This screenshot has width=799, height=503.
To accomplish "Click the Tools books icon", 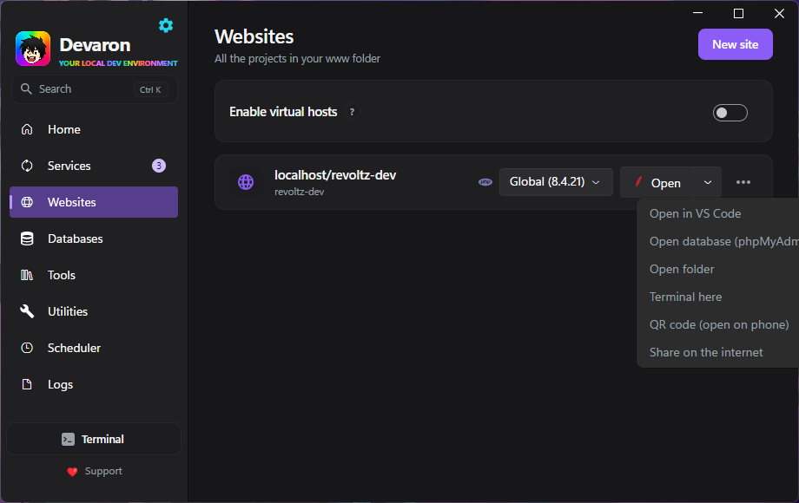I will 27,275.
